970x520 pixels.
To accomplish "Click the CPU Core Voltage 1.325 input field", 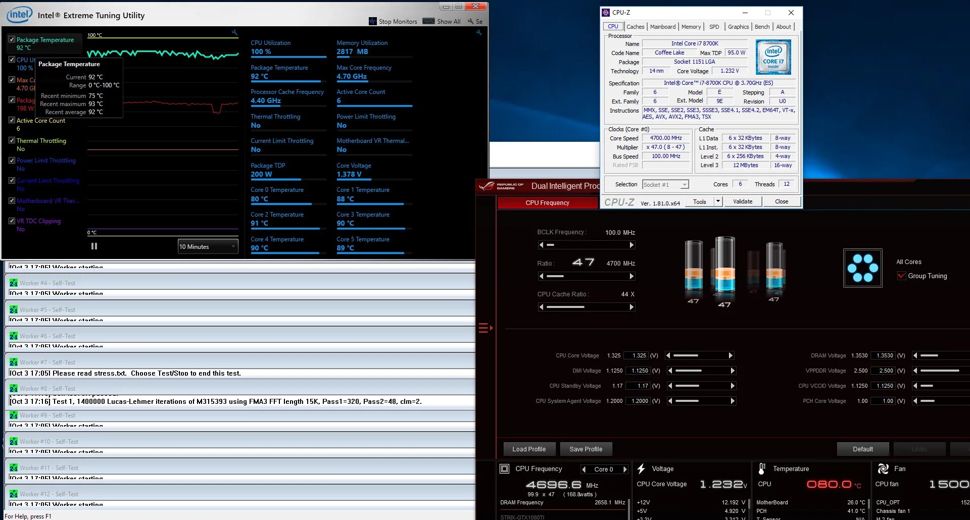I will tap(636, 355).
